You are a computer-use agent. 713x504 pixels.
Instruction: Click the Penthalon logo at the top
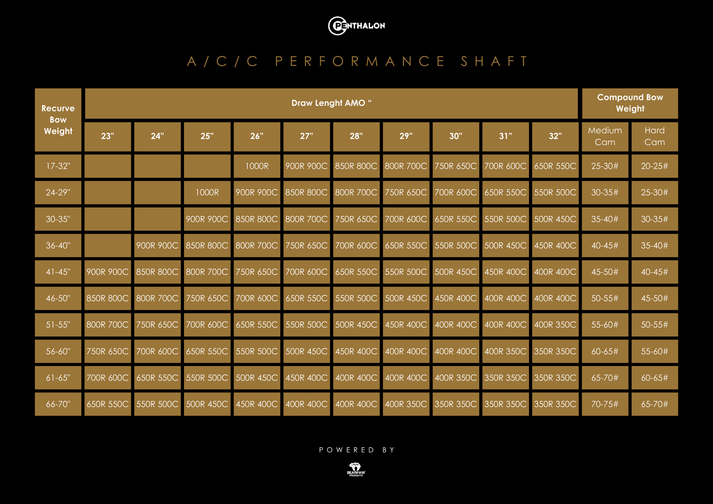(356, 26)
